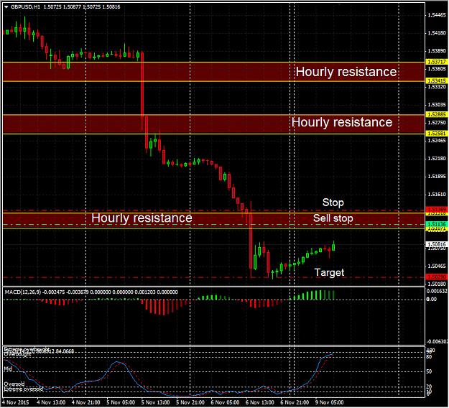The width and height of the screenshot is (449, 408).
Task: Select the Hourly resistance label beside 1.52750
Action: [342, 122]
